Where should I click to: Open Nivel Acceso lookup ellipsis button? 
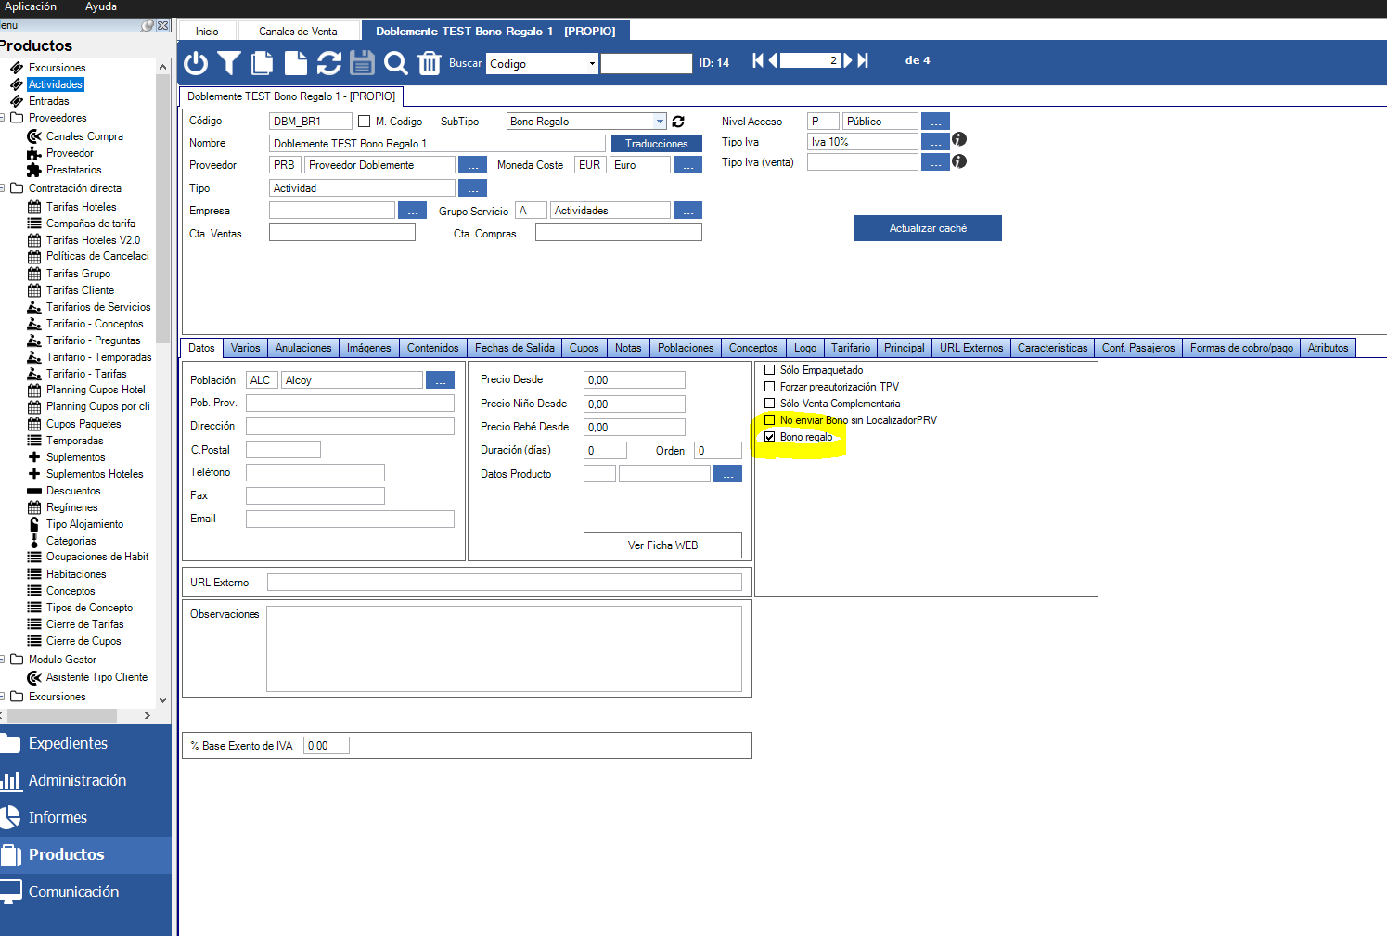coord(935,122)
